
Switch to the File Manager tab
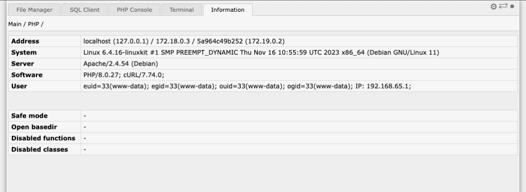point(34,10)
